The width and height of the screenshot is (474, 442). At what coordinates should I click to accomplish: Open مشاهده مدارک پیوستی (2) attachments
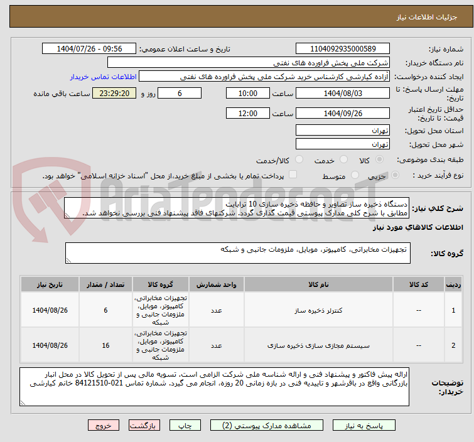pyautogui.click(x=267, y=426)
